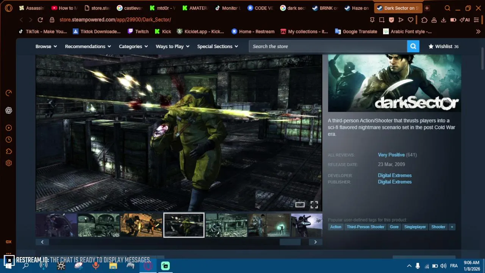Image resolution: width=485 pixels, height=273 pixels.
Task: Toggle the ad blocker shield icon
Action: click(x=391, y=20)
